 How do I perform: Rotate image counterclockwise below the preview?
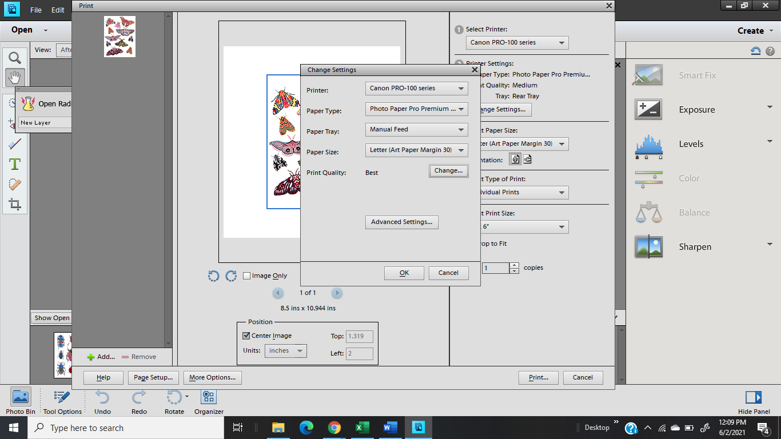pos(213,276)
